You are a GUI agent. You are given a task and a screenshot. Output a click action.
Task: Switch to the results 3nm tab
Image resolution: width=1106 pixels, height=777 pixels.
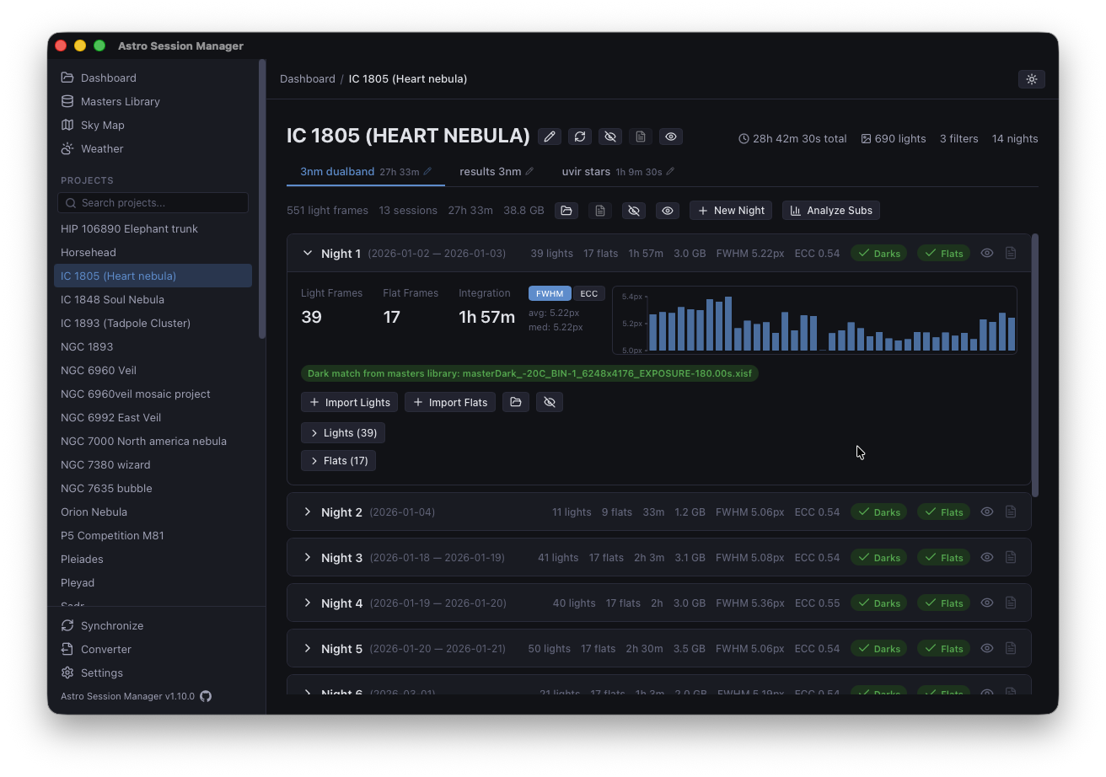click(x=489, y=171)
